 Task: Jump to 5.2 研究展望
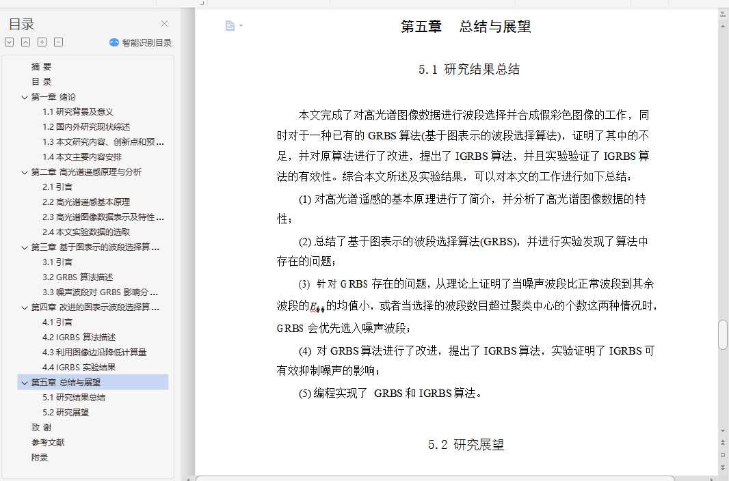click(66, 412)
